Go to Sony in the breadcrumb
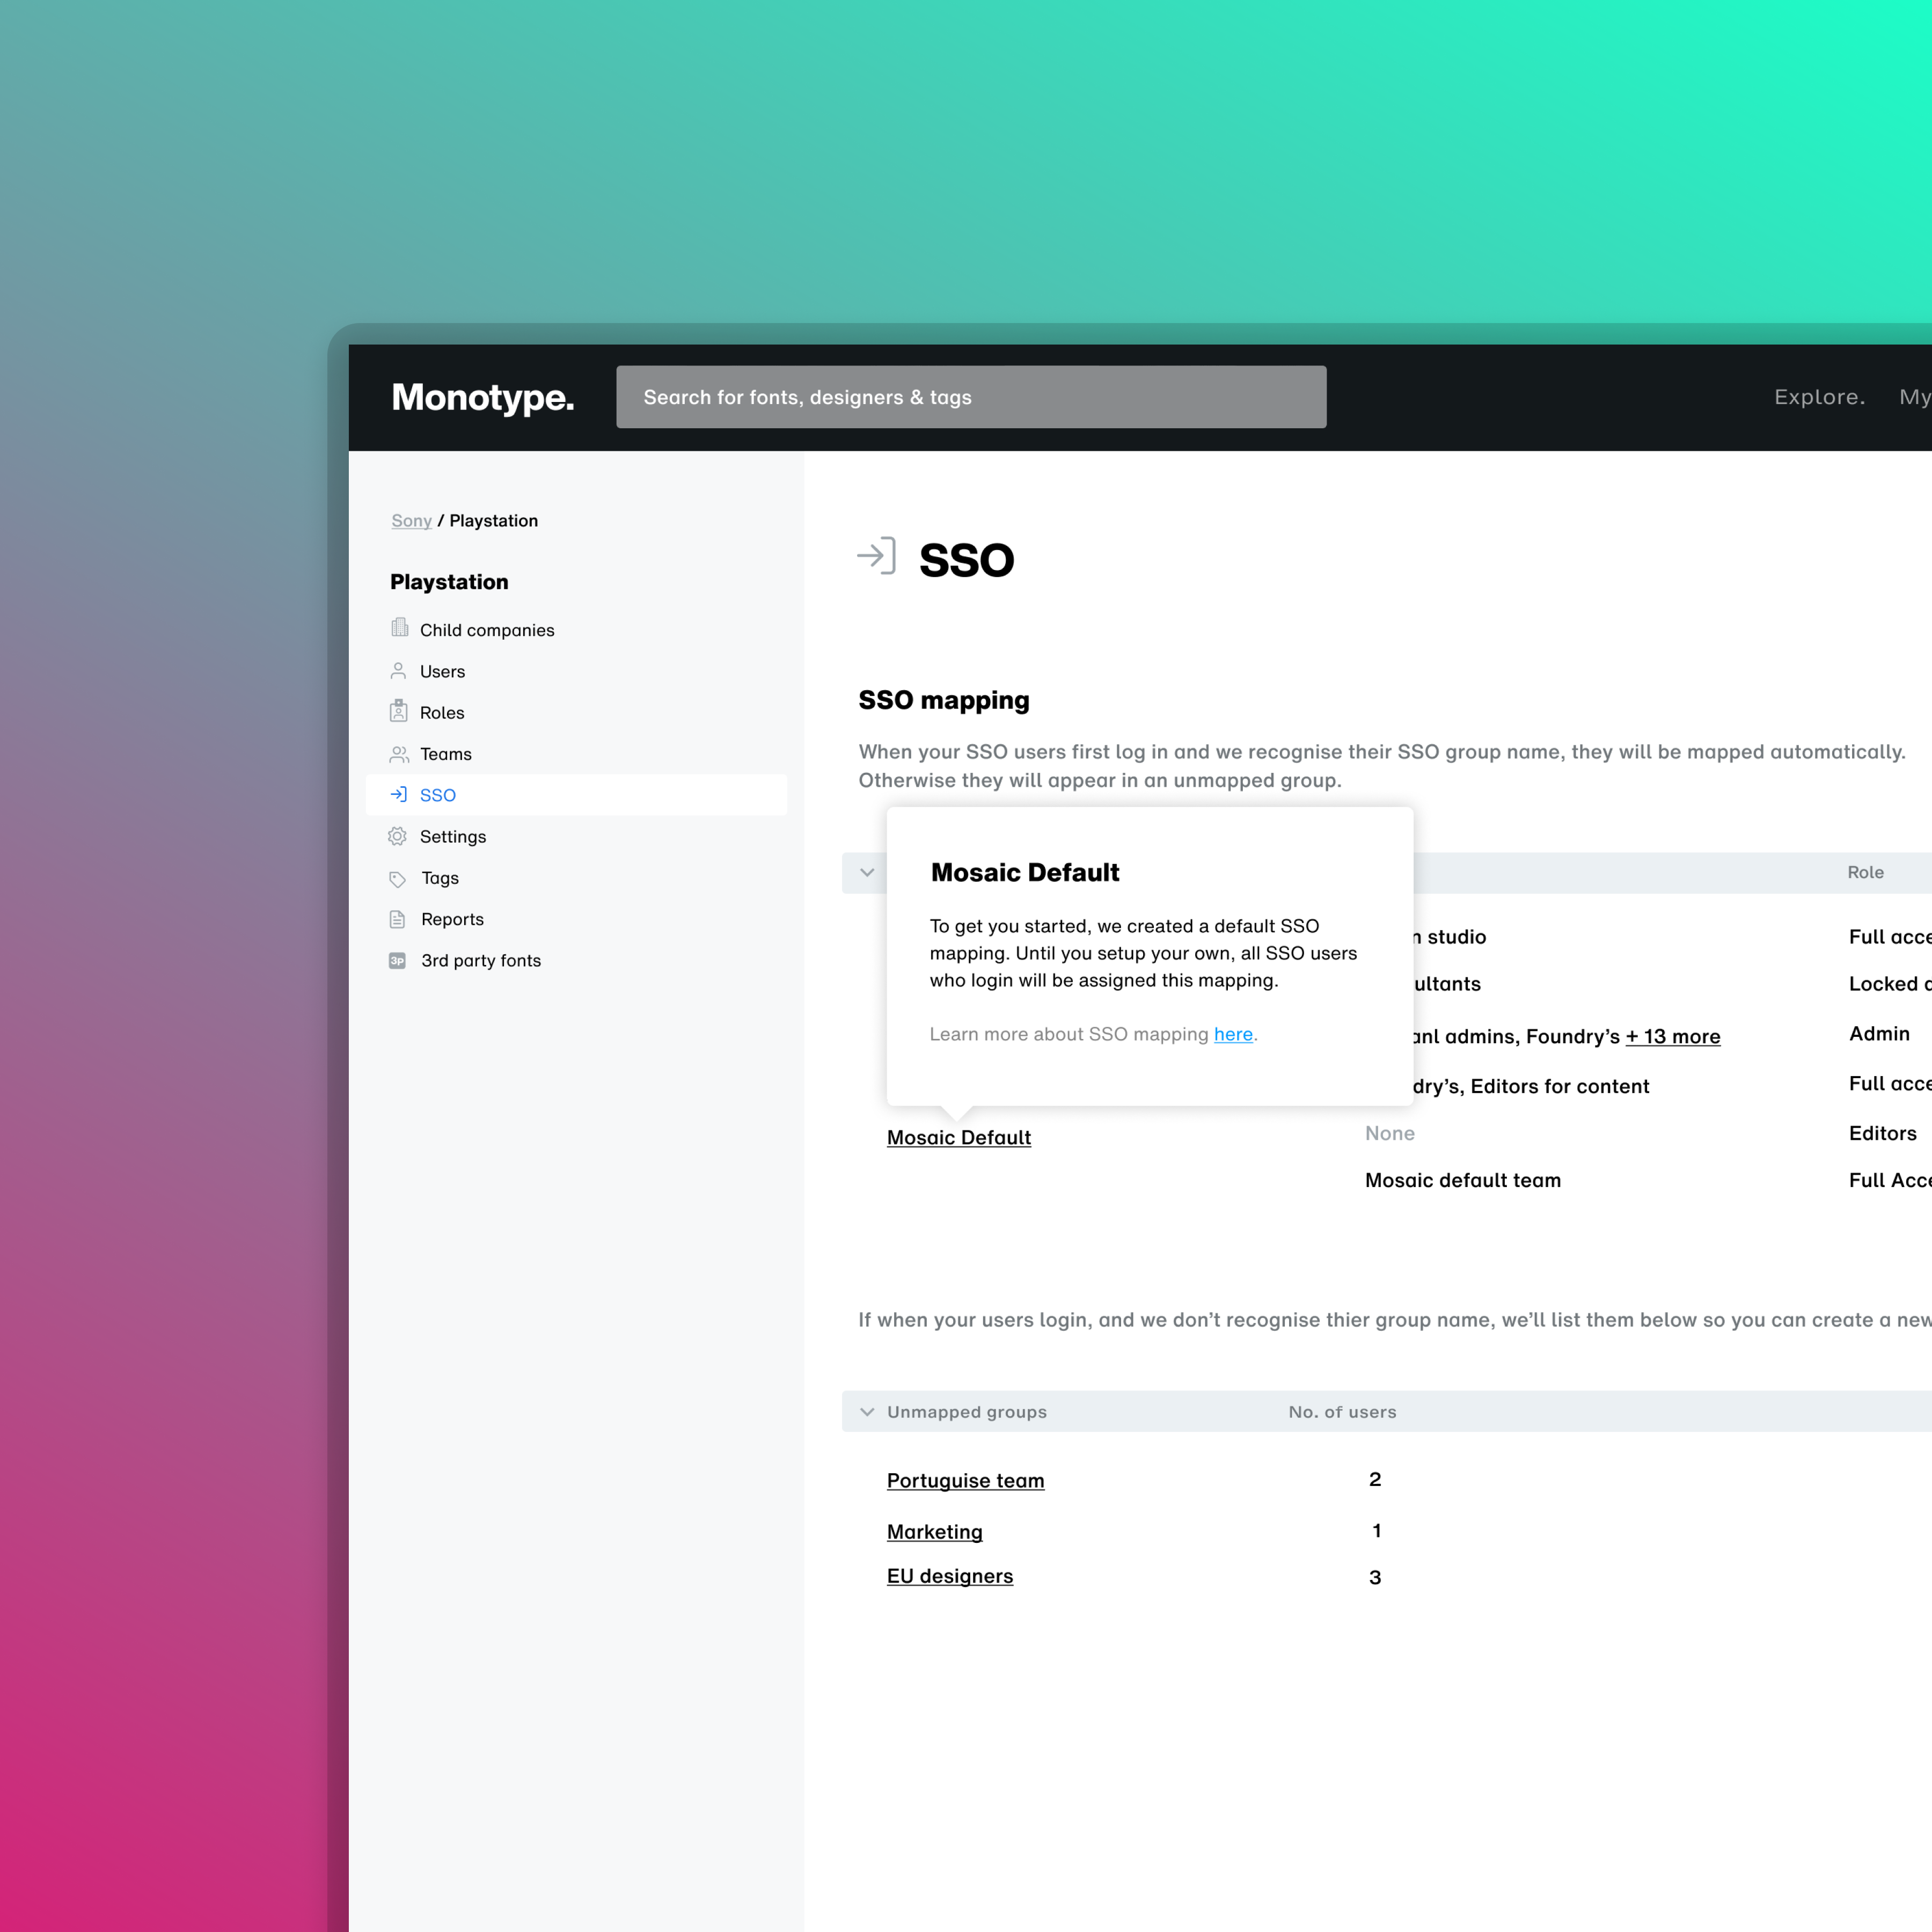The width and height of the screenshot is (1932, 1932). (x=411, y=520)
